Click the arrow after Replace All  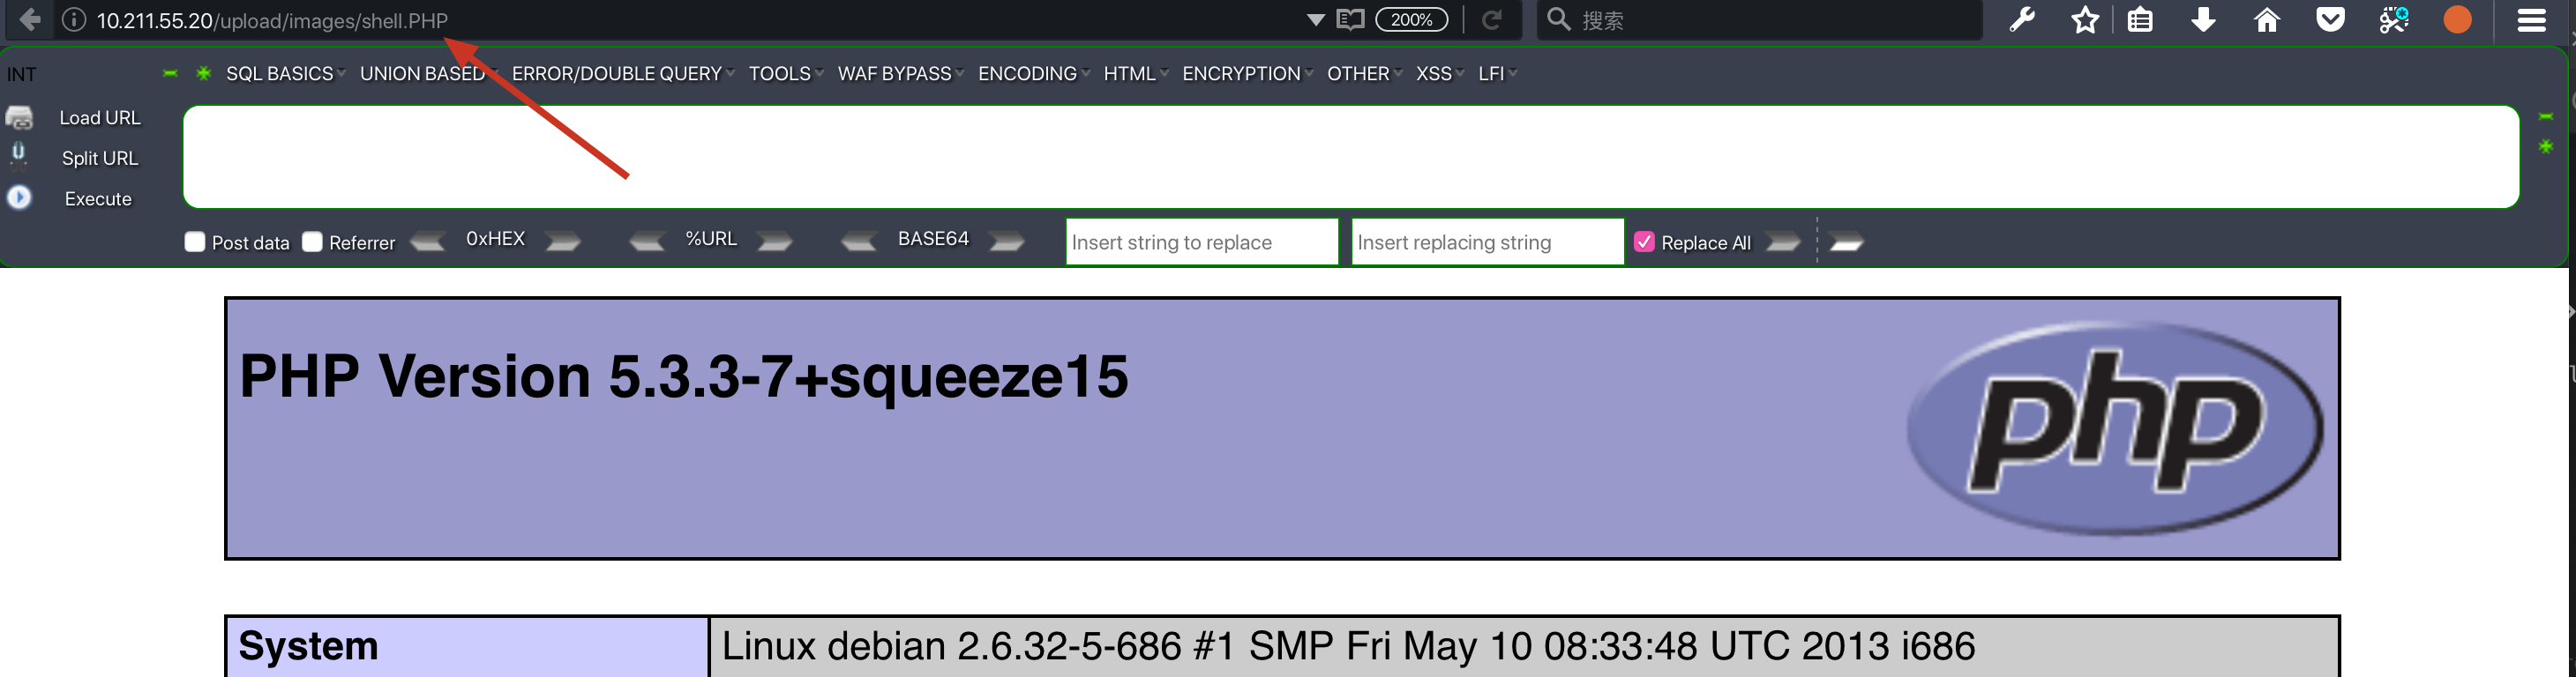coord(1782,242)
